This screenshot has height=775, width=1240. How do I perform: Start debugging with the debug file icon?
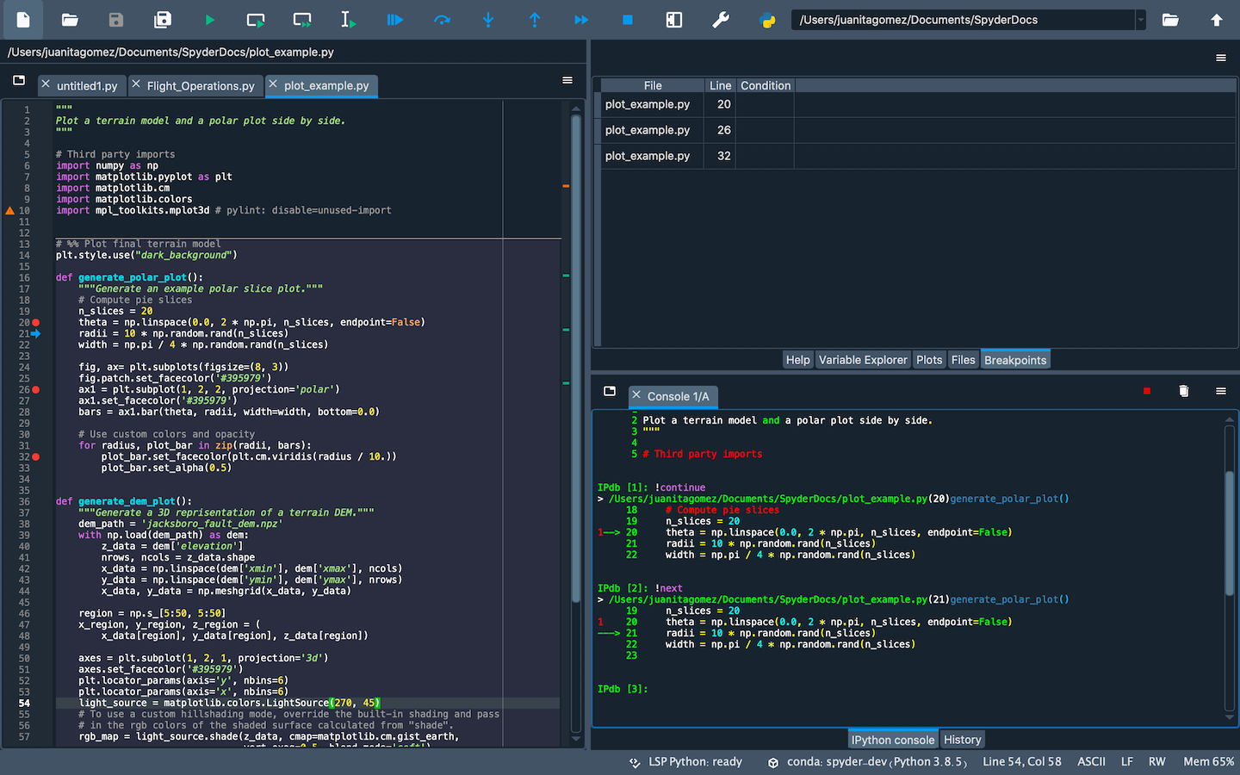pos(394,19)
